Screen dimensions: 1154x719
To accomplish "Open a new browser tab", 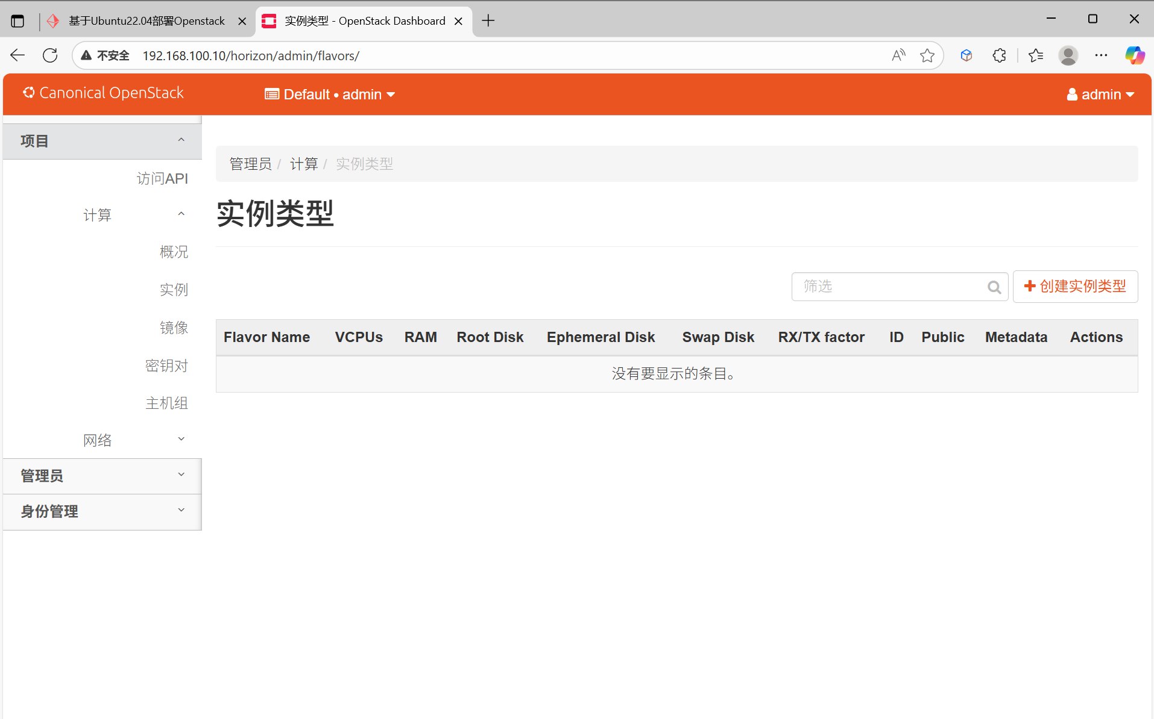I will click(488, 20).
